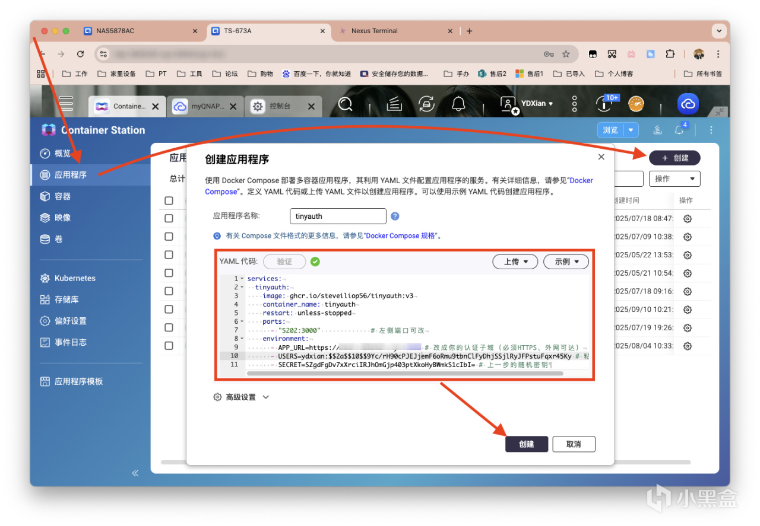Open the gear for the 2025/05/21 10:54 row

(x=687, y=273)
